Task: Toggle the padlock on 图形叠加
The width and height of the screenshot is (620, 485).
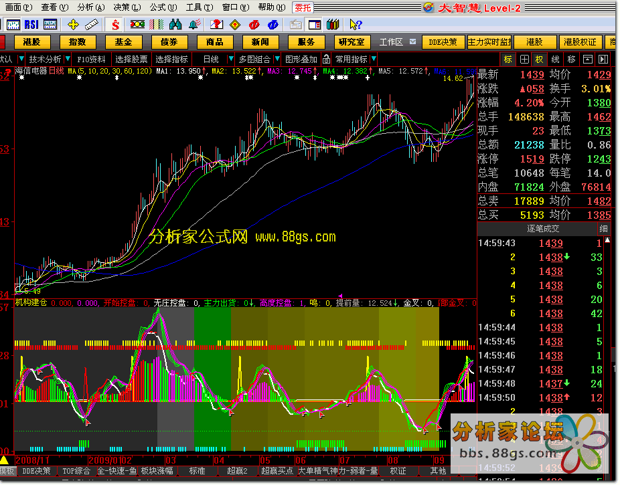Action: [326, 60]
